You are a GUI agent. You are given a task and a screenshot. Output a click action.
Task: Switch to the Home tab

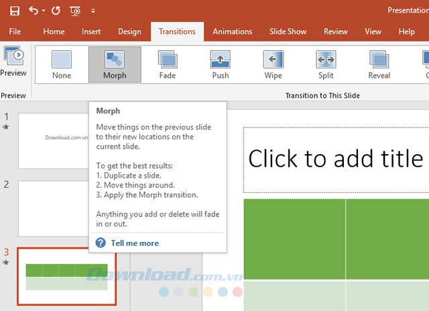(54, 32)
